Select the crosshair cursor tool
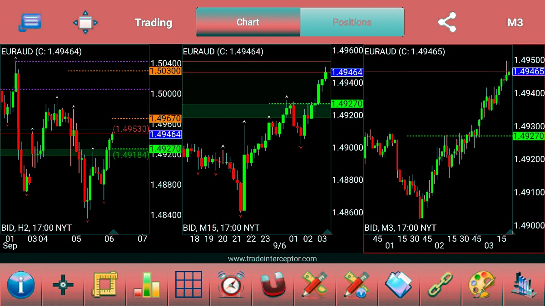 [x=63, y=285]
